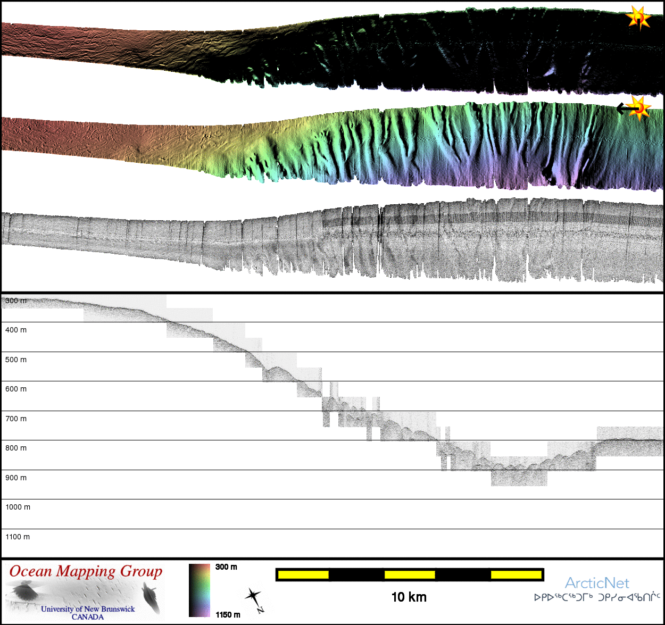Image resolution: width=665 pixels, height=625 pixels.
Task: Click the 500 m depth axis label
Action: (x=16, y=360)
